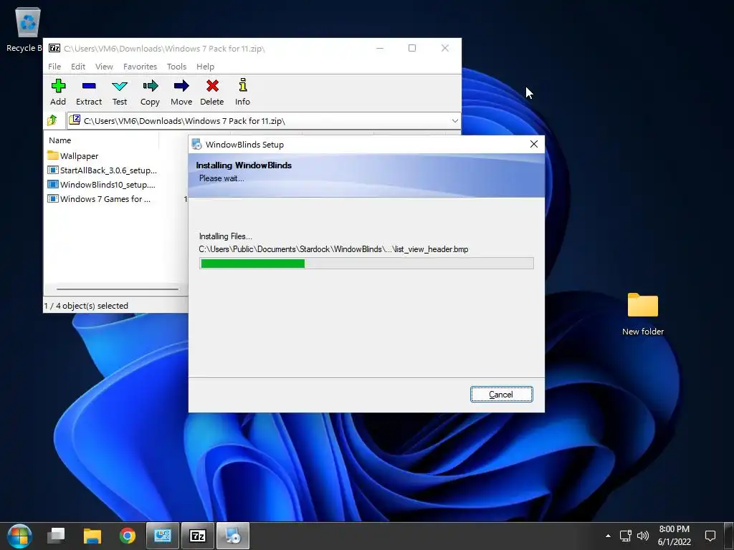
Task: Select the WindowBlinds10_setup file entry
Action: (101, 185)
